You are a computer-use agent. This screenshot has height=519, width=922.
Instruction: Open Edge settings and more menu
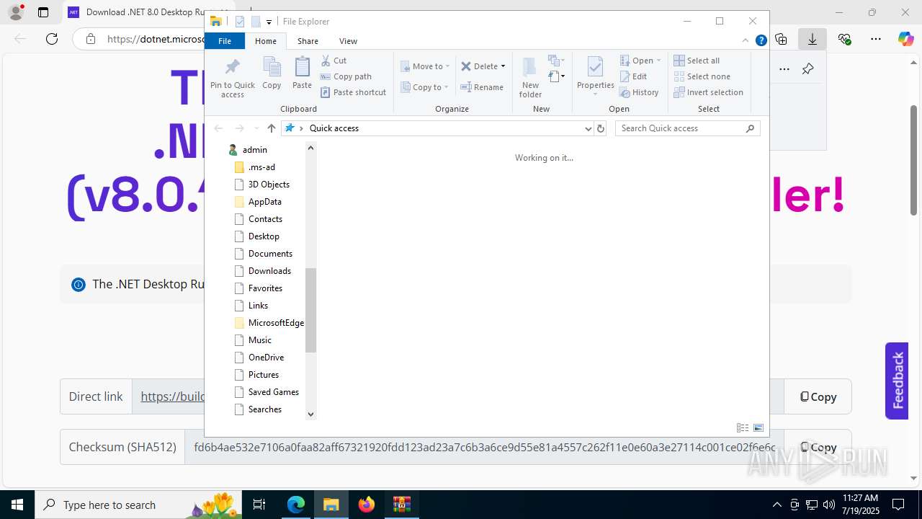coord(875,39)
